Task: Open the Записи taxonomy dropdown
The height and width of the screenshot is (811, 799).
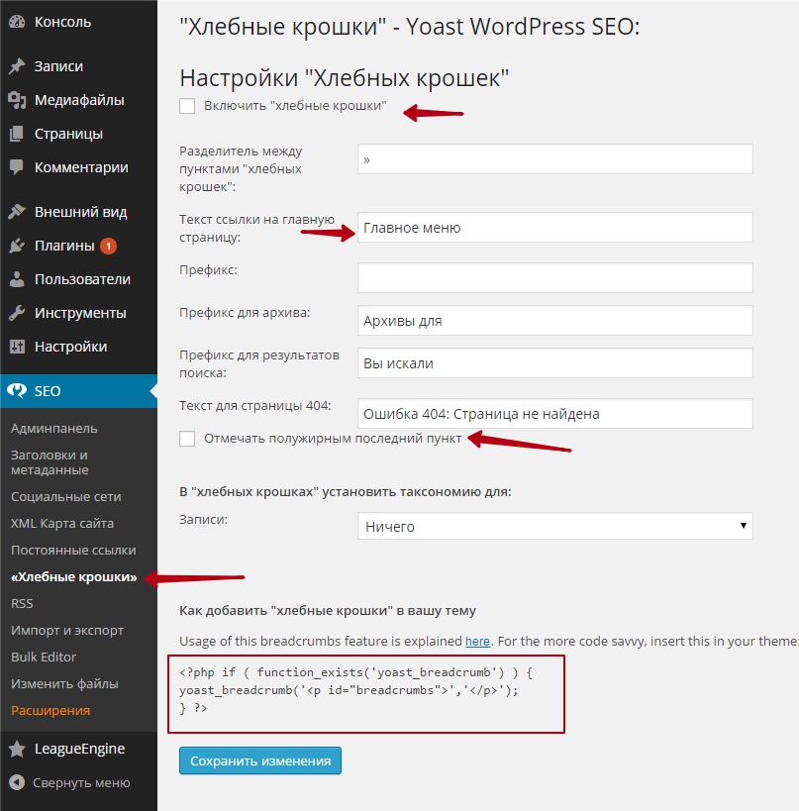Action: [554, 527]
